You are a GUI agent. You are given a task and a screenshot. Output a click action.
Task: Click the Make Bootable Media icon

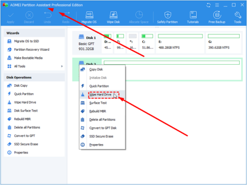tap(9, 58)
